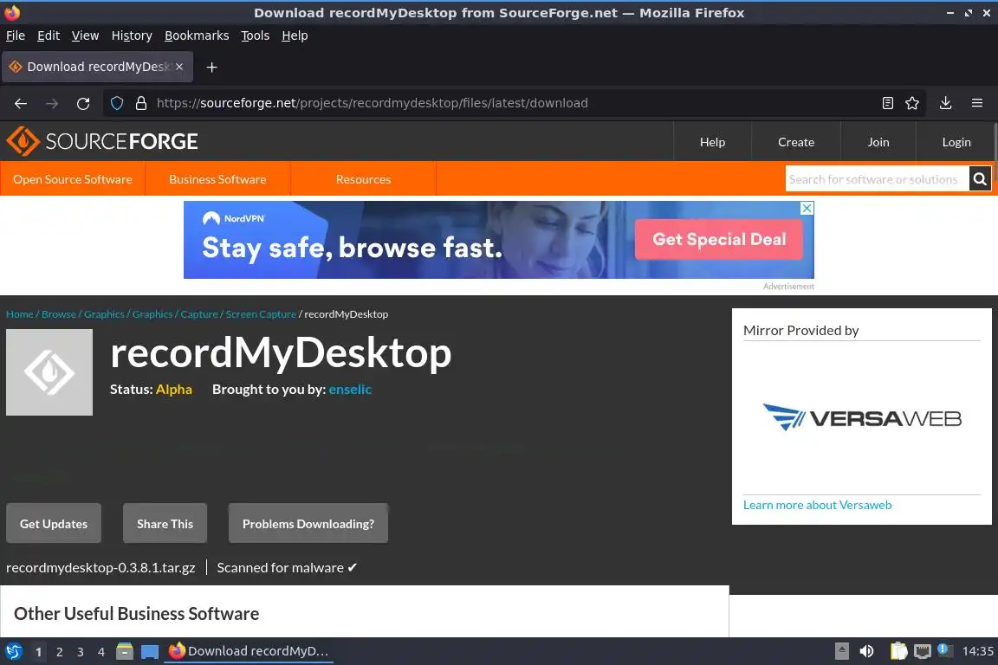Click the SourceForge logo

coord(102,141)
